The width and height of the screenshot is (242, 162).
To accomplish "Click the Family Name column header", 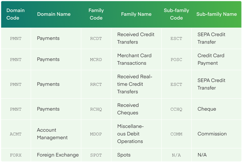I will click(x=136, y=14).
